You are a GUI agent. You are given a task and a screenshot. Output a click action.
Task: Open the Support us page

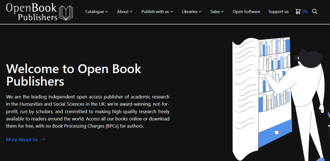pyautogui.click(x=278, y=12)
